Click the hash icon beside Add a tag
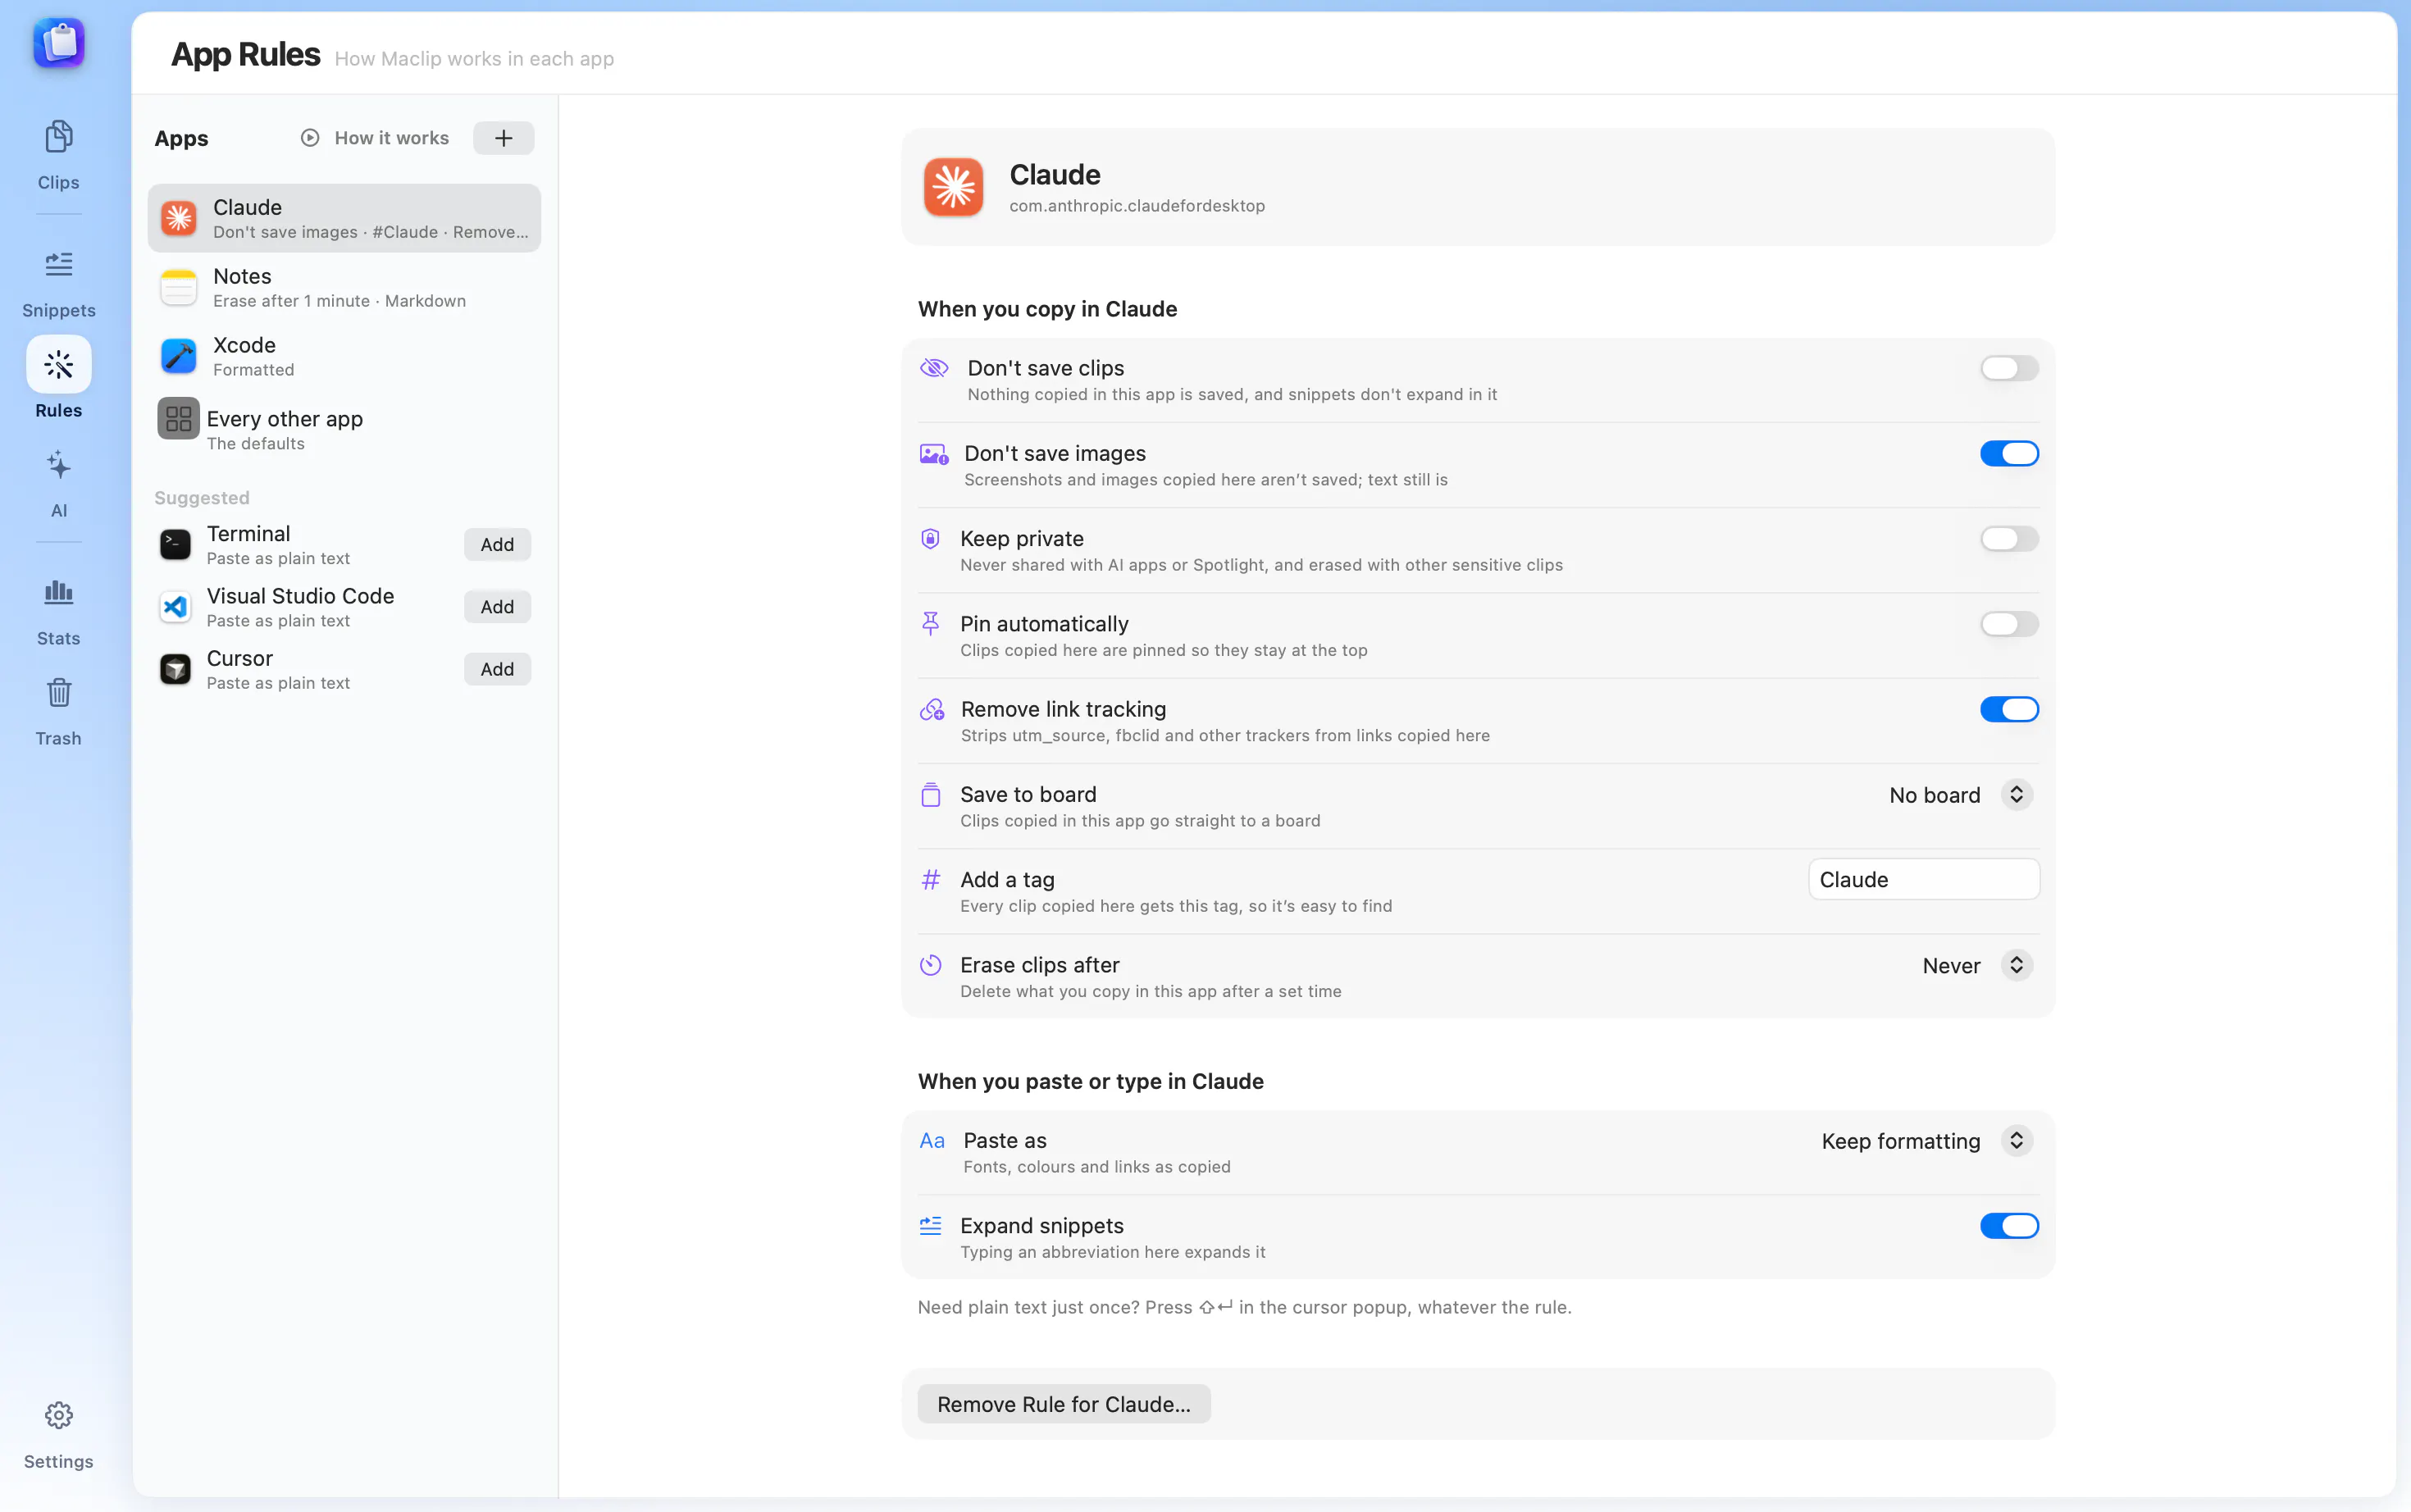The image size is (2411, 1512). tap(931, 880)
